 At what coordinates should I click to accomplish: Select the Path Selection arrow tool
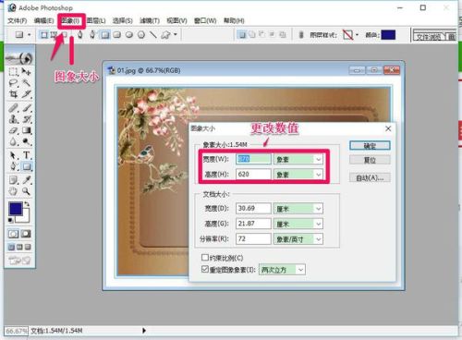coord(13,155)
